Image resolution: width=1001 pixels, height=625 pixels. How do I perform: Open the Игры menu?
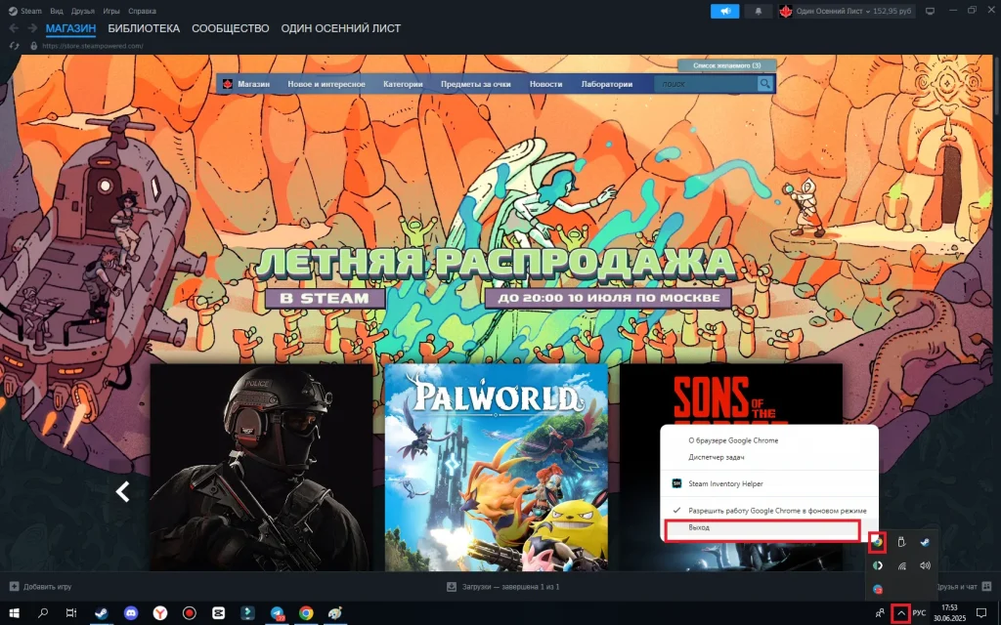(111, 11)
